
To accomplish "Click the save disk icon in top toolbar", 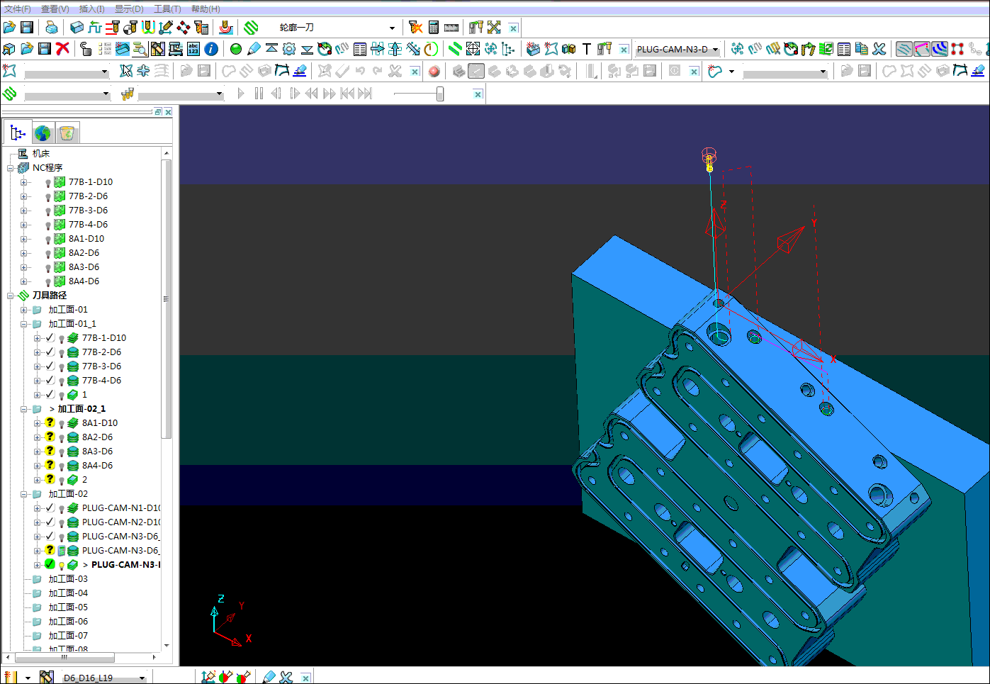I will point(27,27).
